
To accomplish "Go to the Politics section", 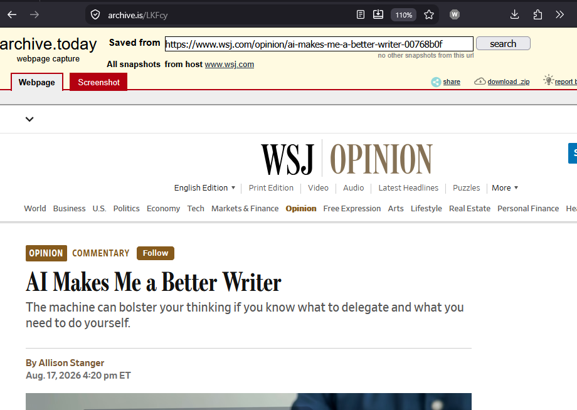I will tap(126, 209).
